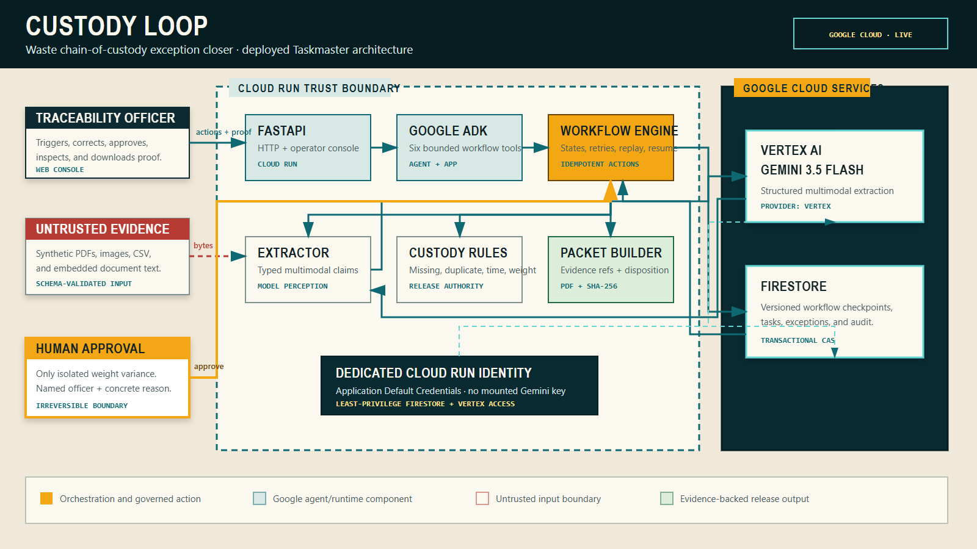
Task: Click the WEB CONSOLE tag
Action: click(x=60, y=170)
